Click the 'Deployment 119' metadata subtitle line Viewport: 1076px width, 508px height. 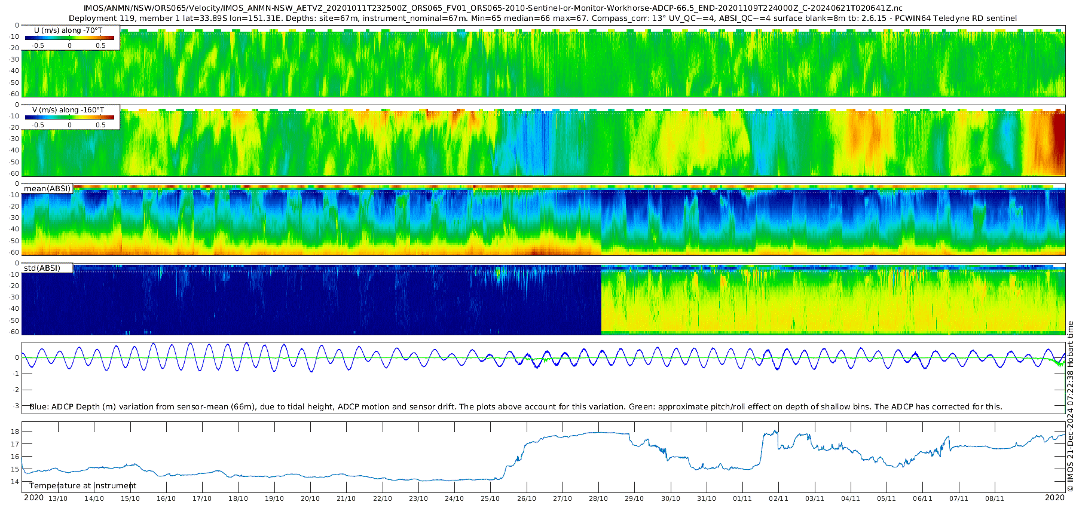[x=543, y=19]
